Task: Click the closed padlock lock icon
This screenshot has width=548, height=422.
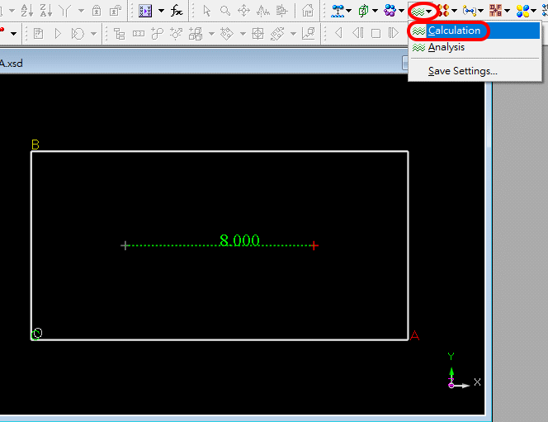Action: click(97, 11)
